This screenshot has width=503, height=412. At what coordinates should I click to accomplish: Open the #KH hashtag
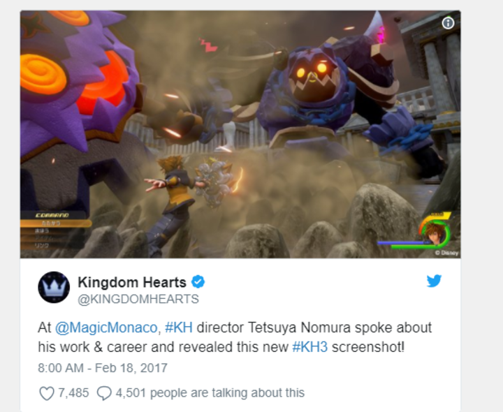click(179, 328)
